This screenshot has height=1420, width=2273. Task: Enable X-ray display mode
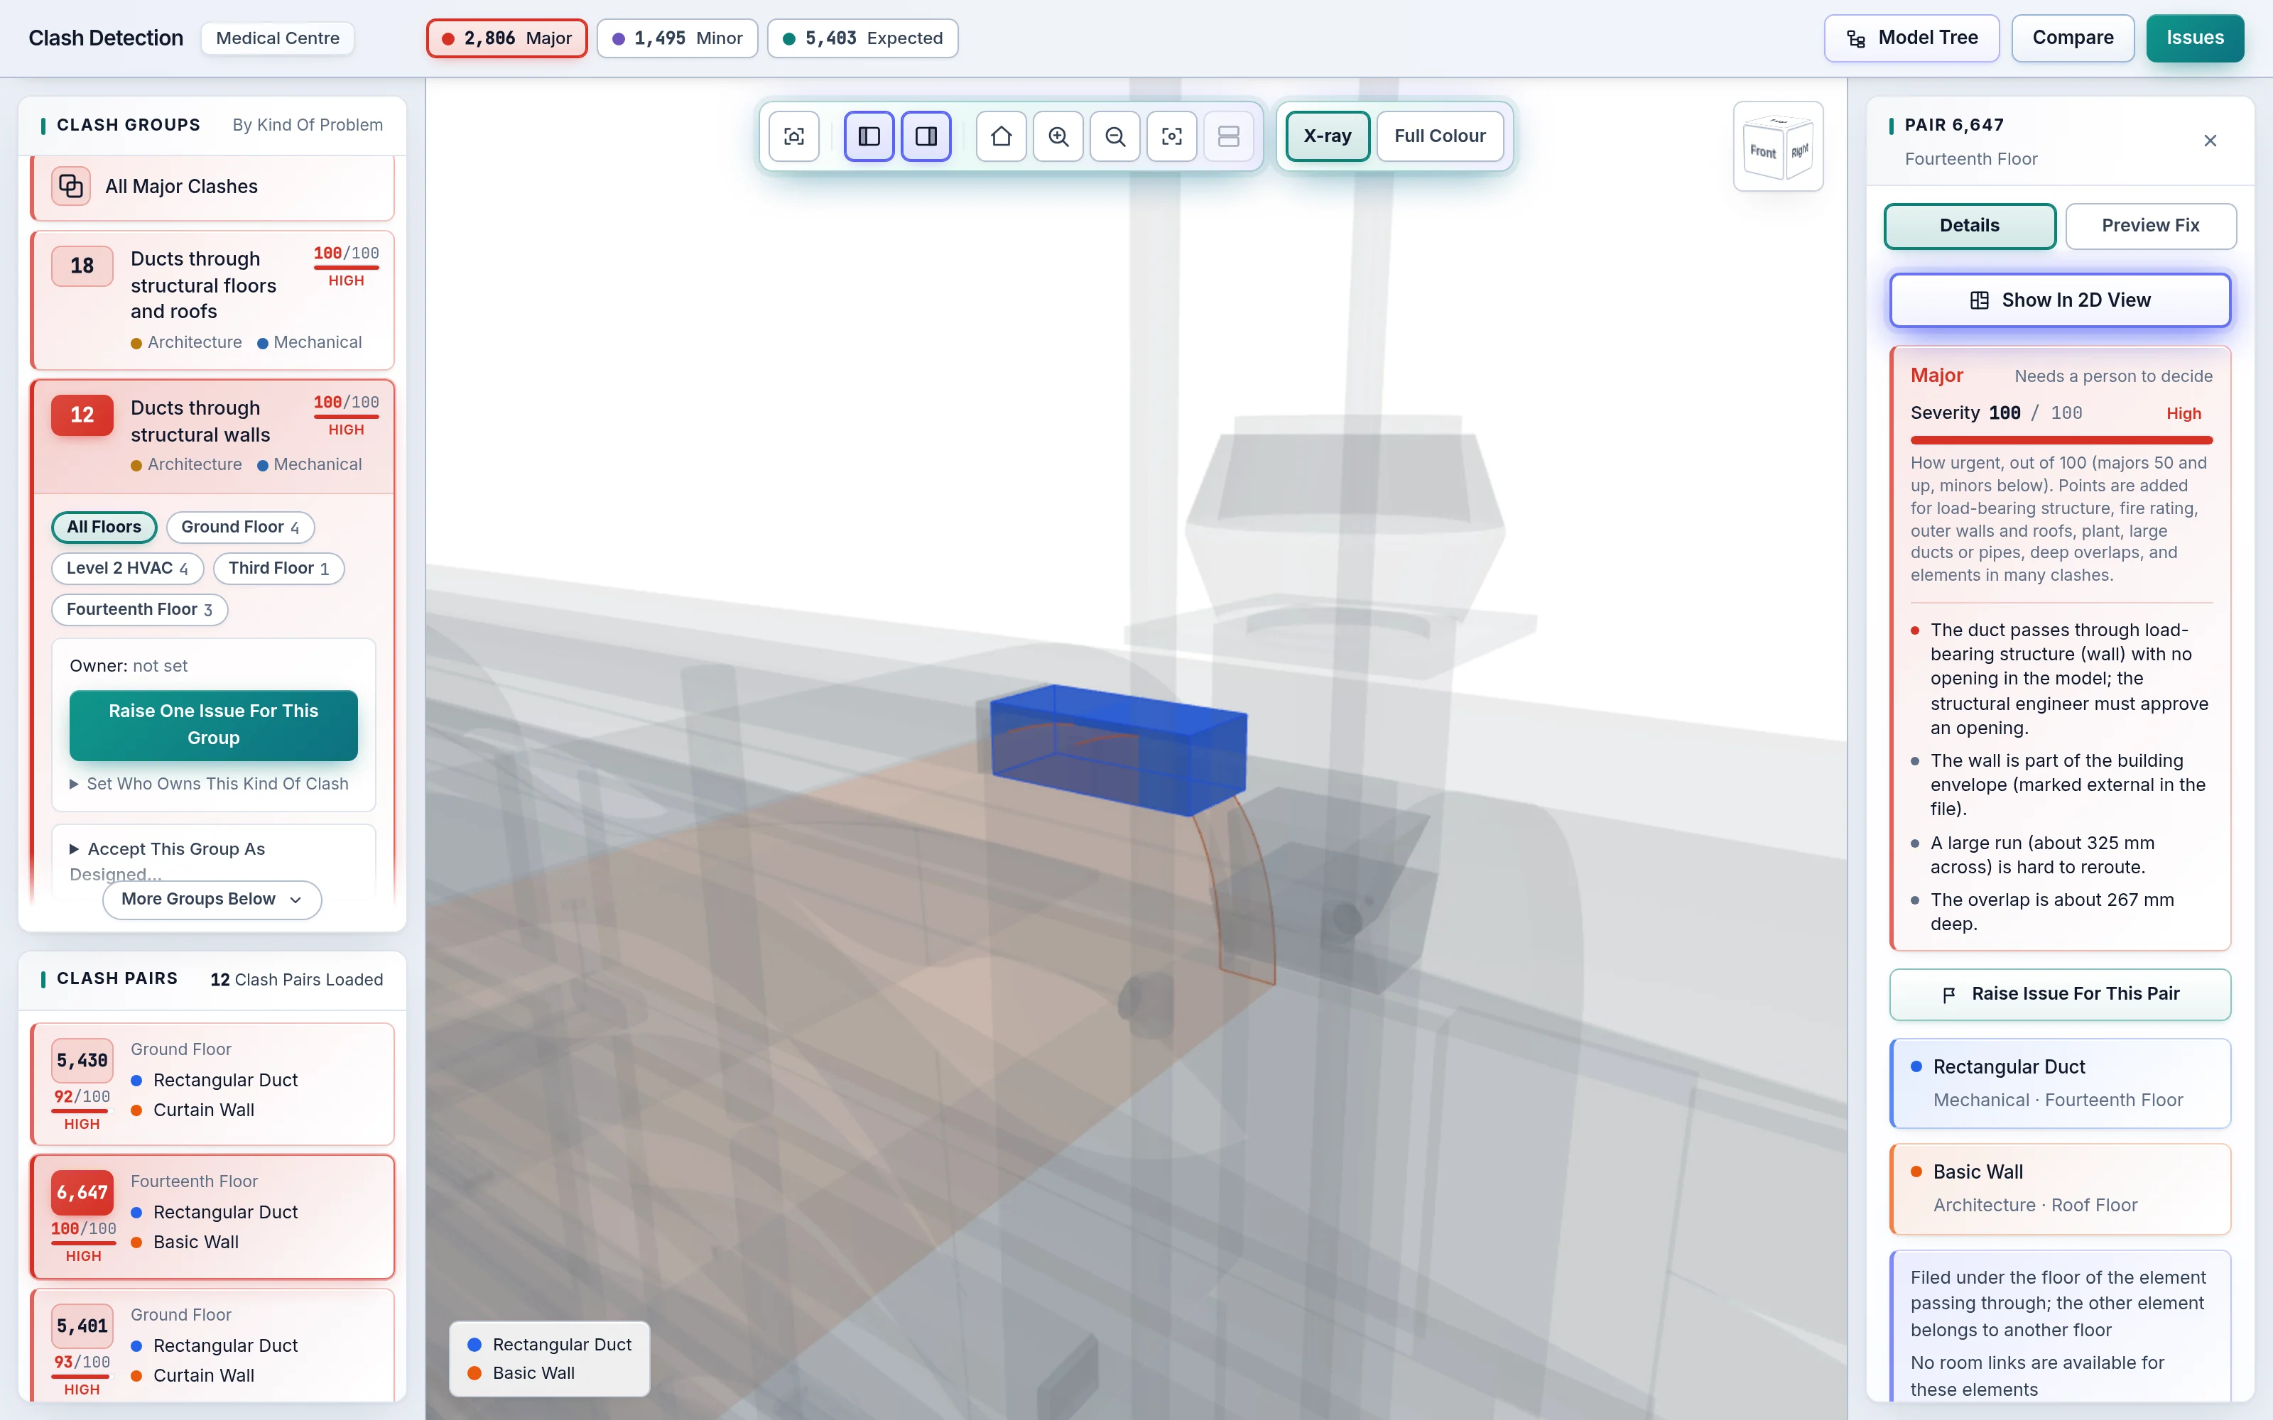point(1327,136)
